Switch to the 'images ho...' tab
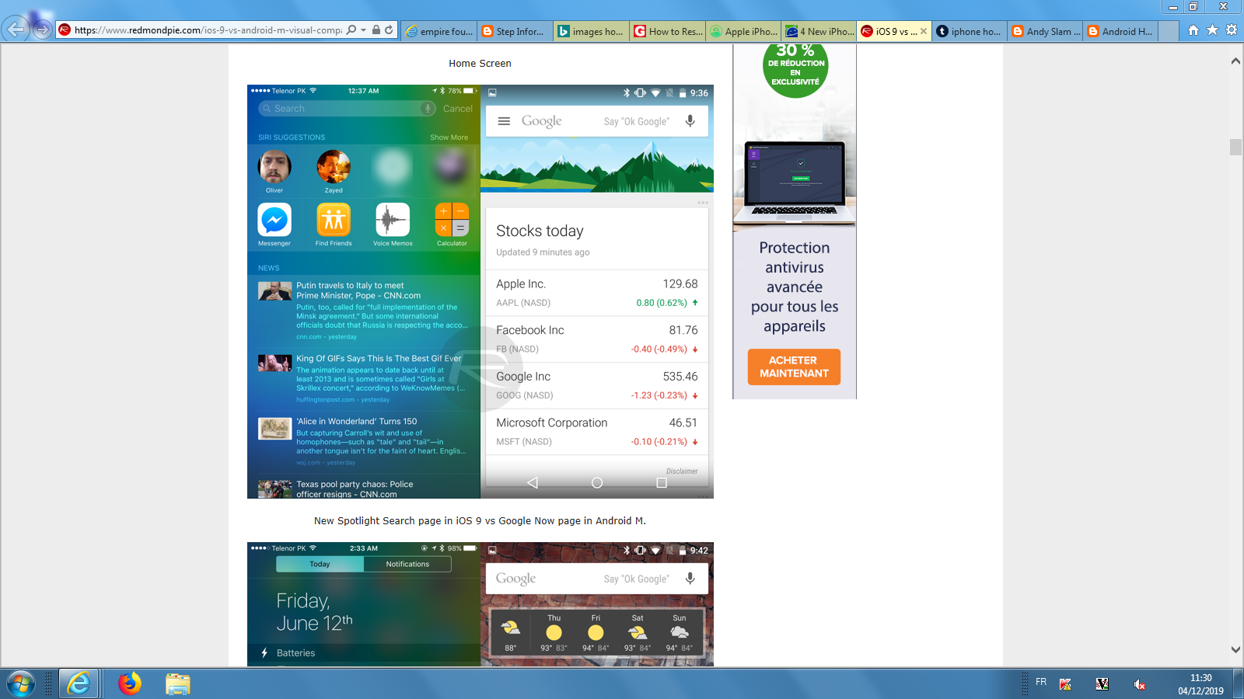 (x=592, y=31)
